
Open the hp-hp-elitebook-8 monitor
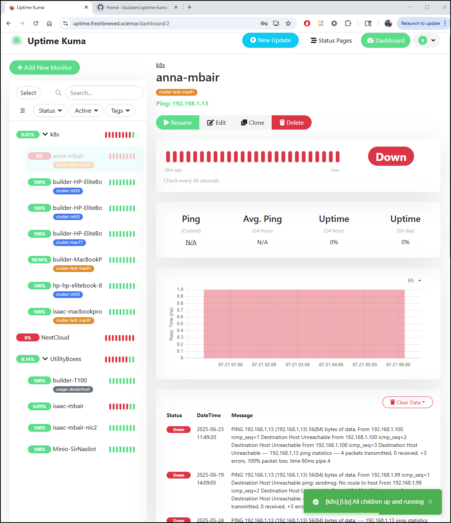tap(84, 289)
